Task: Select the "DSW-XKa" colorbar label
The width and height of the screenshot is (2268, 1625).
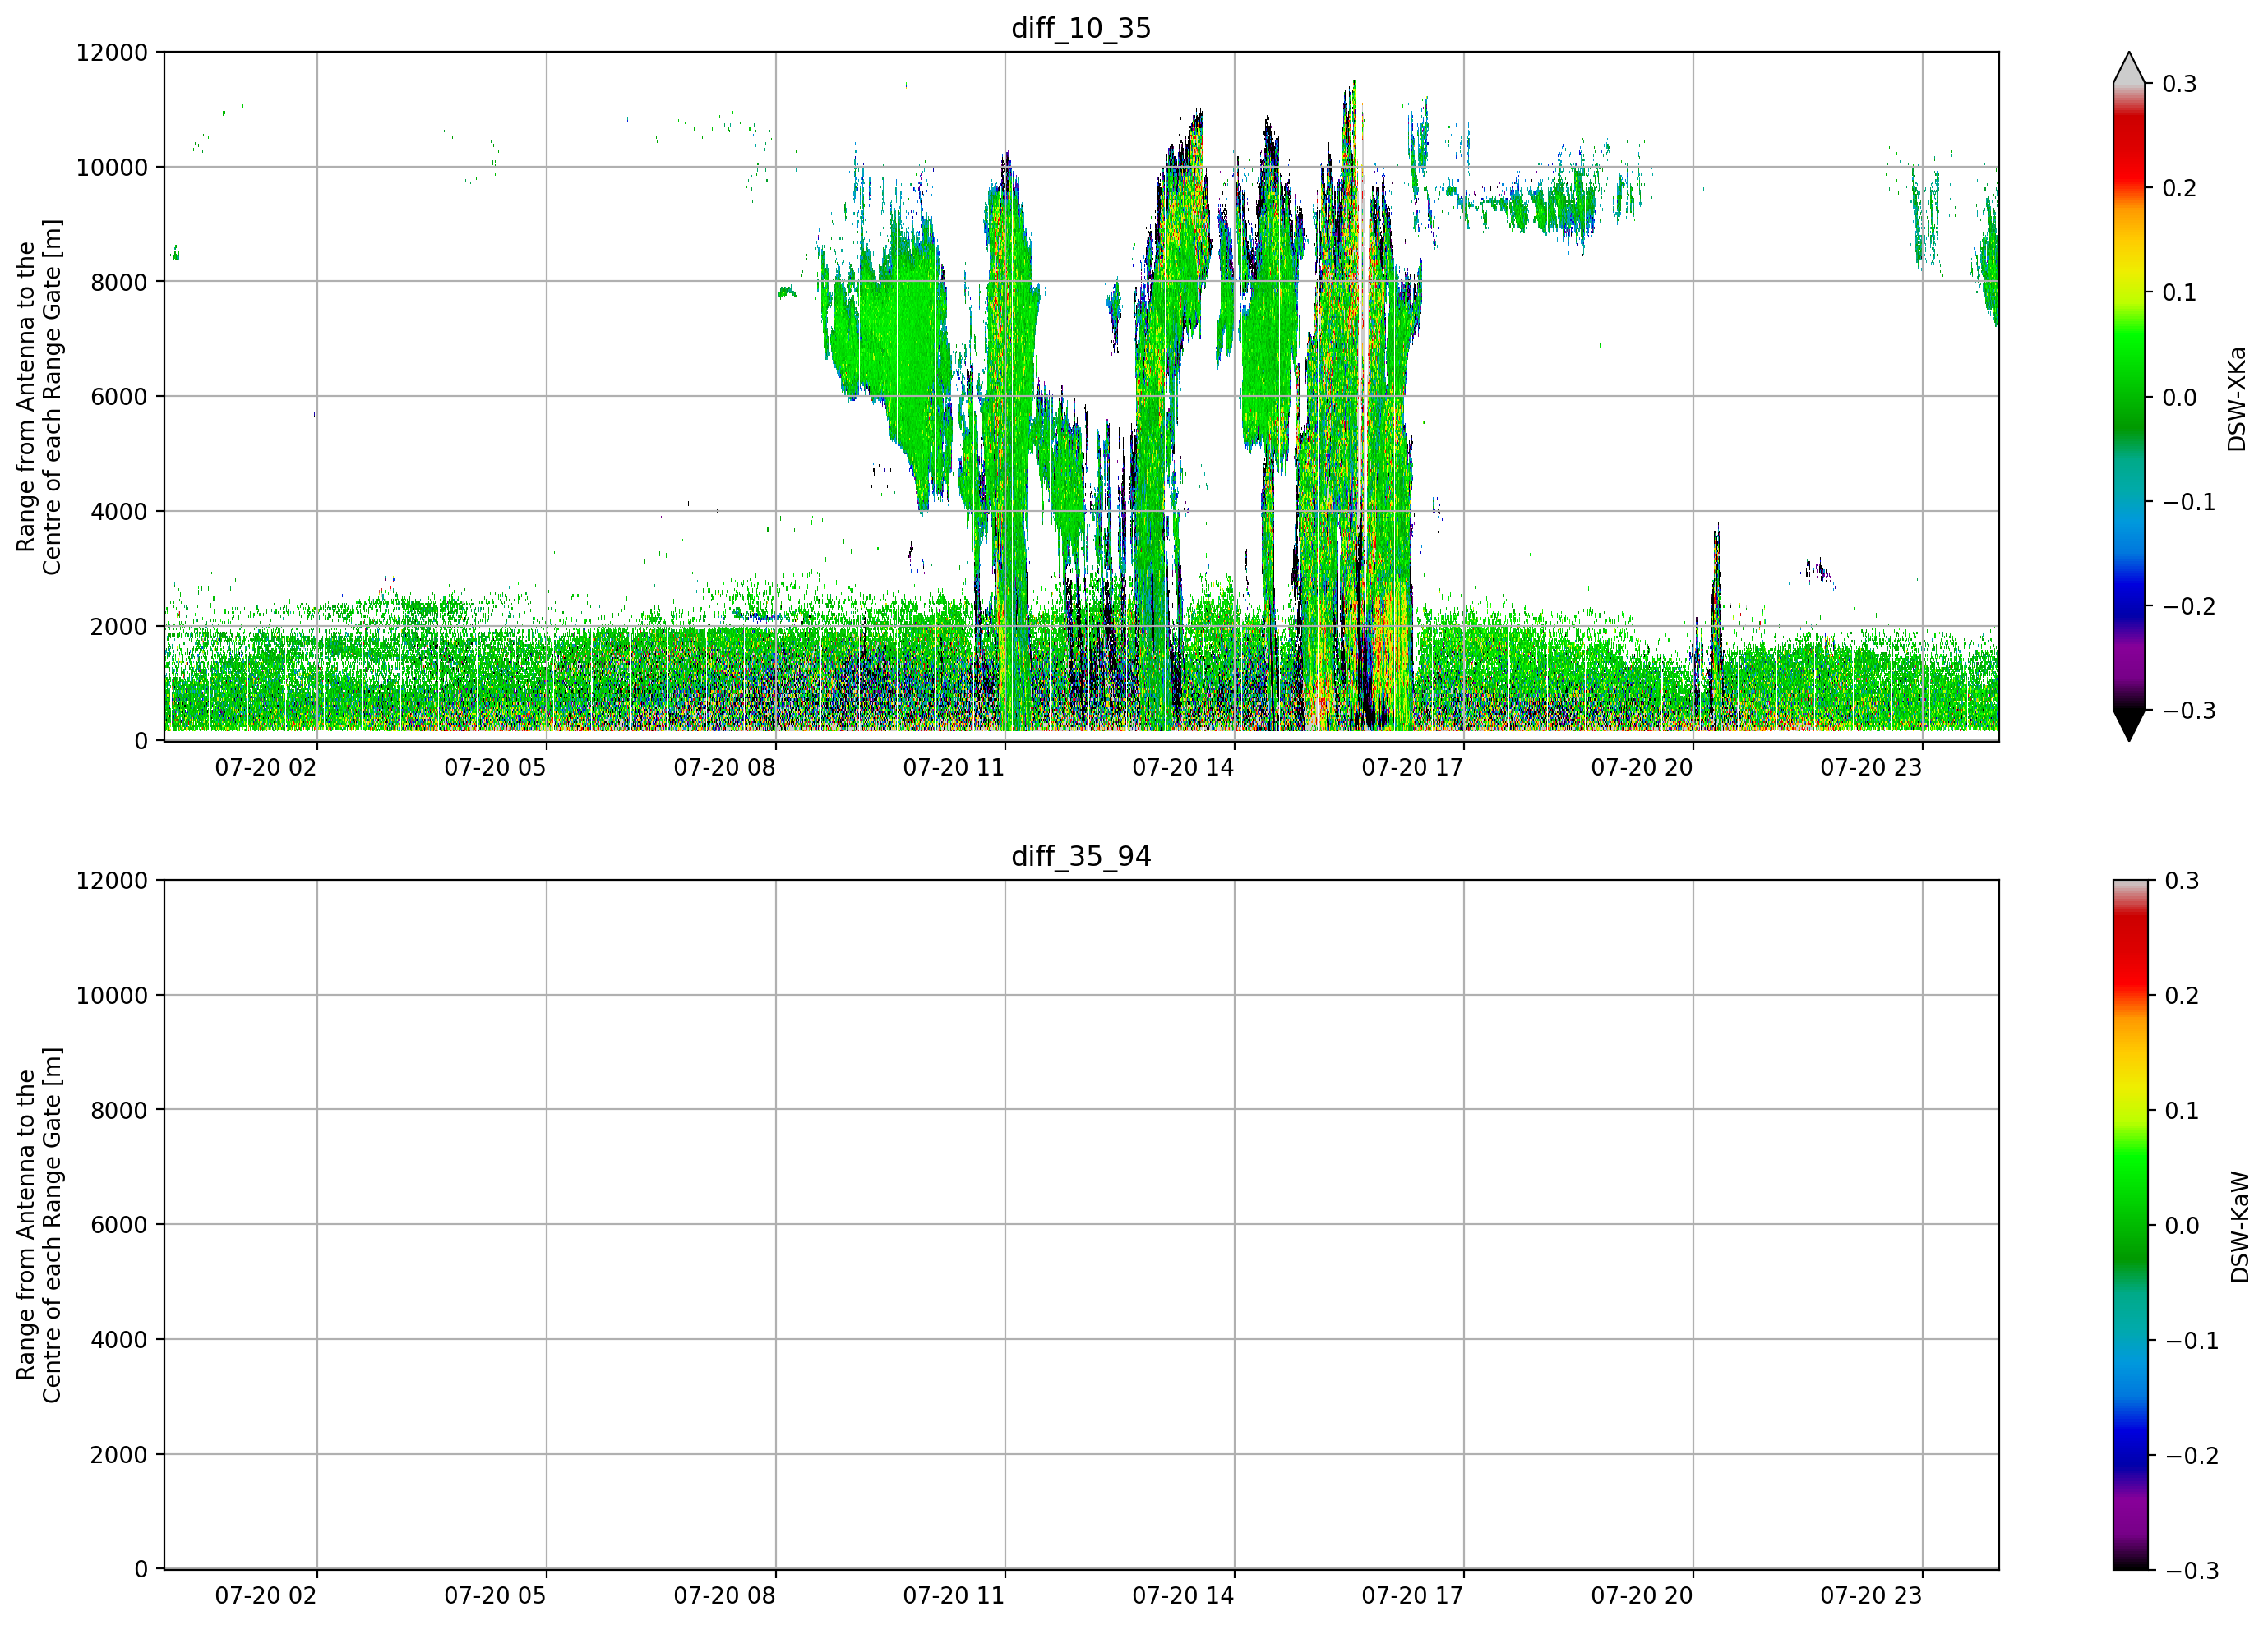Action: tap(2236, 398)
